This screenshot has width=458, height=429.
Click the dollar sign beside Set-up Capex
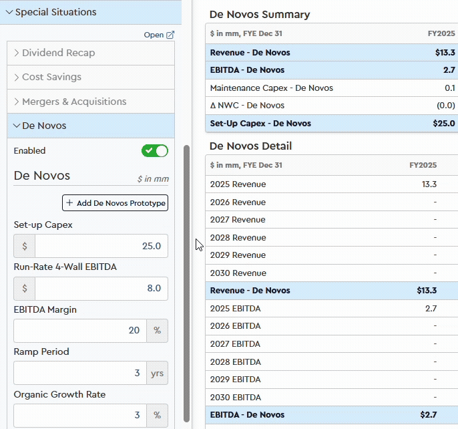pos(25,246)
